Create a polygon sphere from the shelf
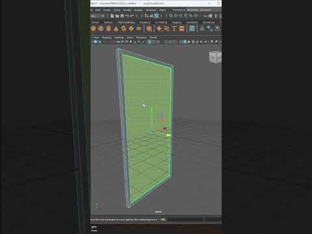The width and height of the screenshot is (312, 234). 94,29
